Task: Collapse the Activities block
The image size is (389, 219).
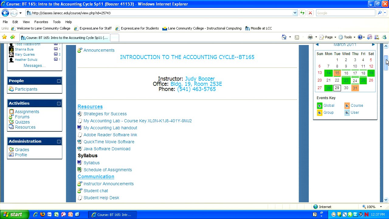Action: [59, 103]
